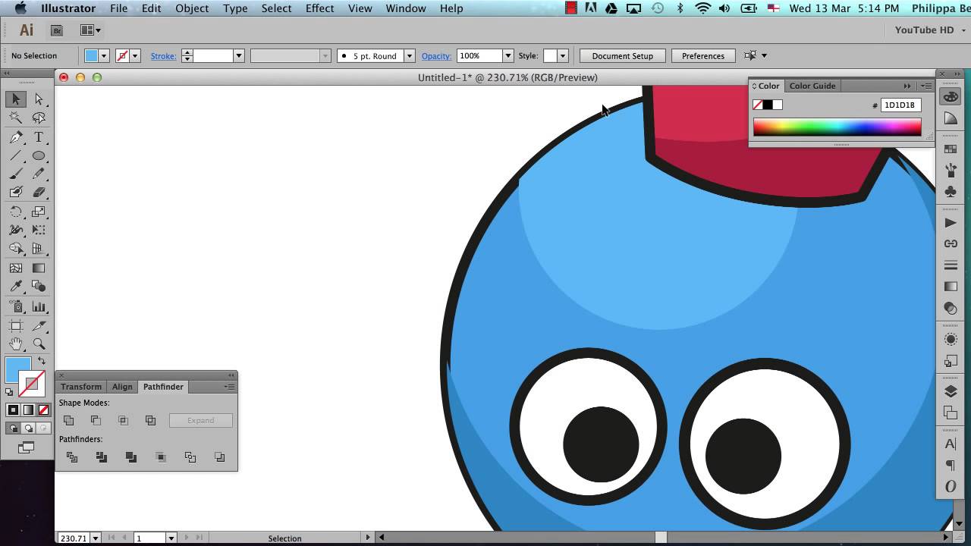The width and height of the screenshot is (971, 546).
Task: Click the Minus Back pathfinder icon
Action: (x=220, y=457)
